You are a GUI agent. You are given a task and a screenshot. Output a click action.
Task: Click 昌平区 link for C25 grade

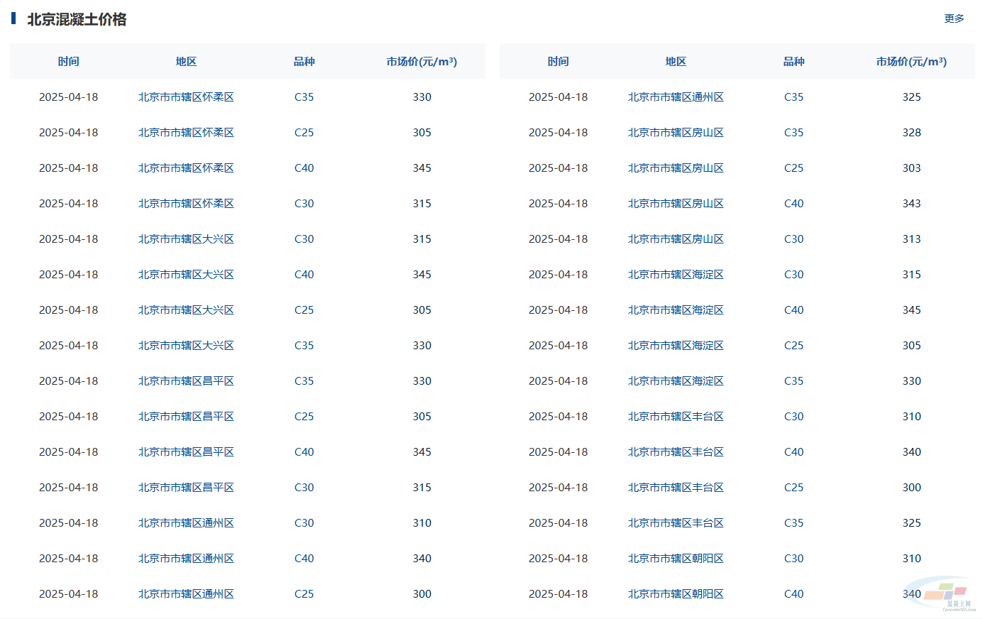click(186, 417)
